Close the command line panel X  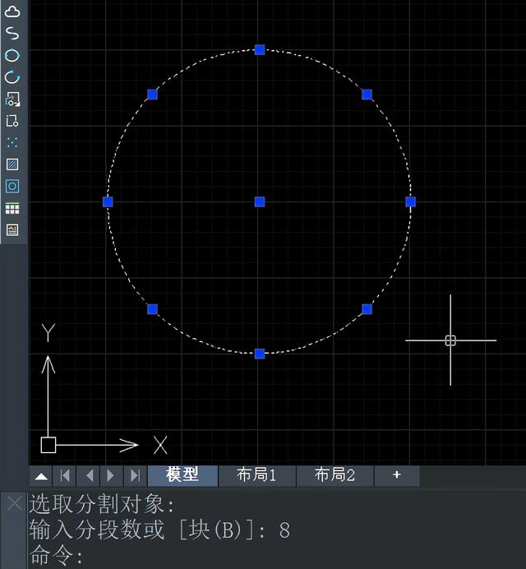coord(15,504)
